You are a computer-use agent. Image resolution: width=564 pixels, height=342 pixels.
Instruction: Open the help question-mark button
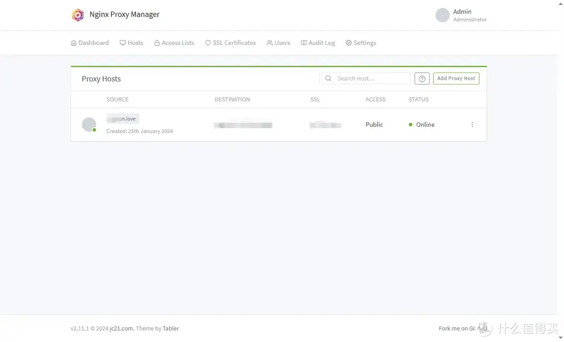(422, 78)
